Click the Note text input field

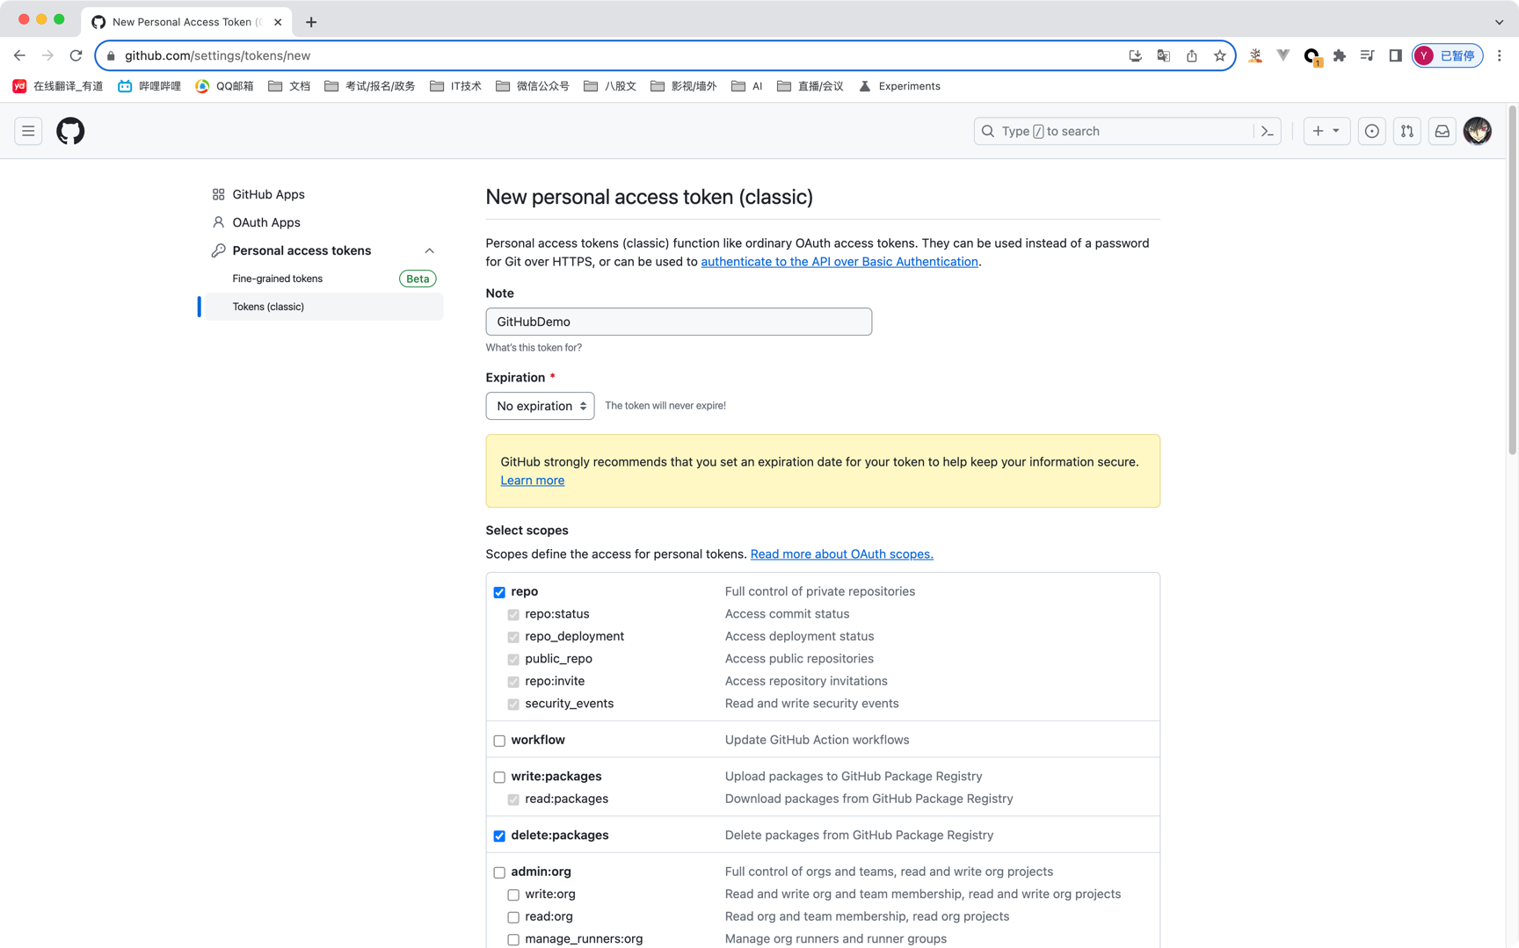(x=678, y=322)
